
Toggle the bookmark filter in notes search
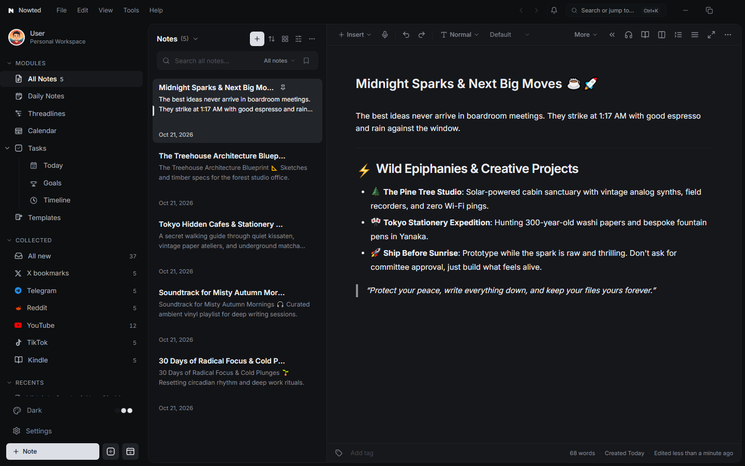pyautogui.click(x=306, y=61)
